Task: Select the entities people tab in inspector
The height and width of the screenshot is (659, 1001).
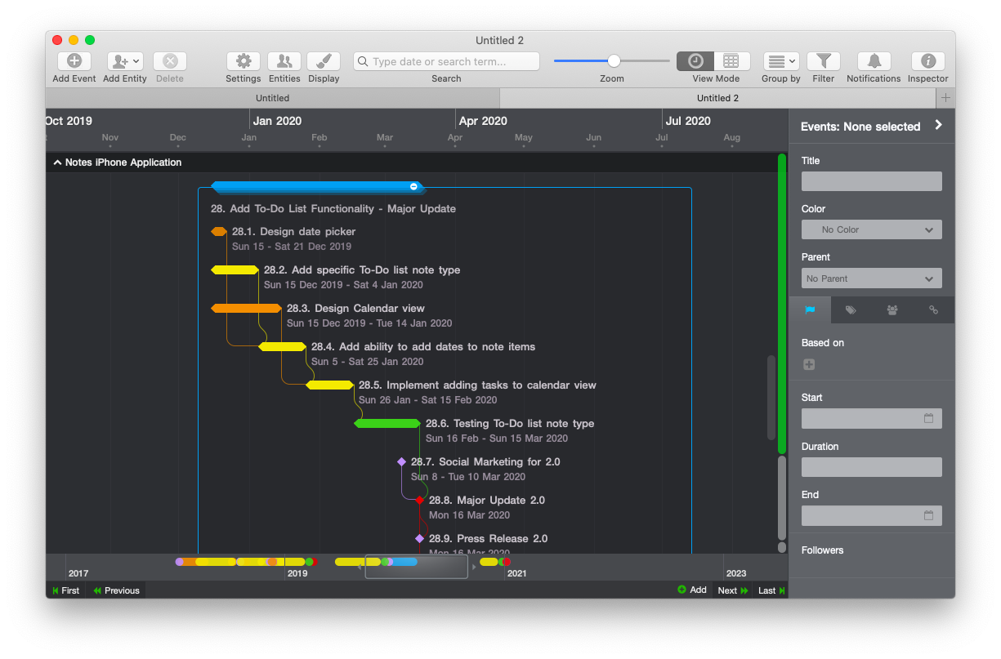Action: tap(892, 310)
